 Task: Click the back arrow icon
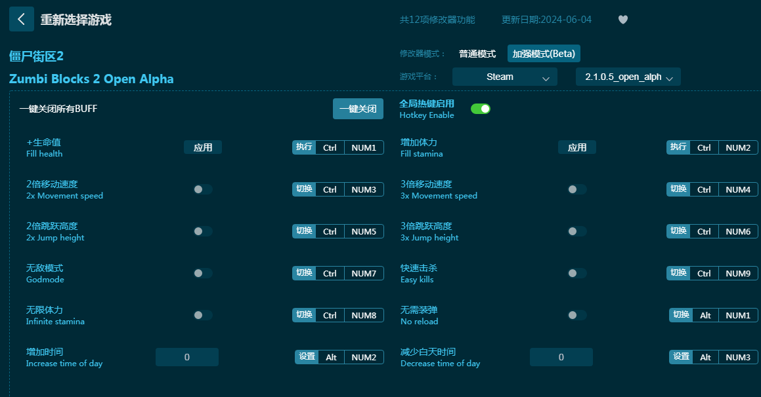(x=22, y=20)
